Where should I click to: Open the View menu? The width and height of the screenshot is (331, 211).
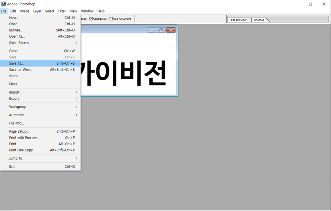coord(73,11)
